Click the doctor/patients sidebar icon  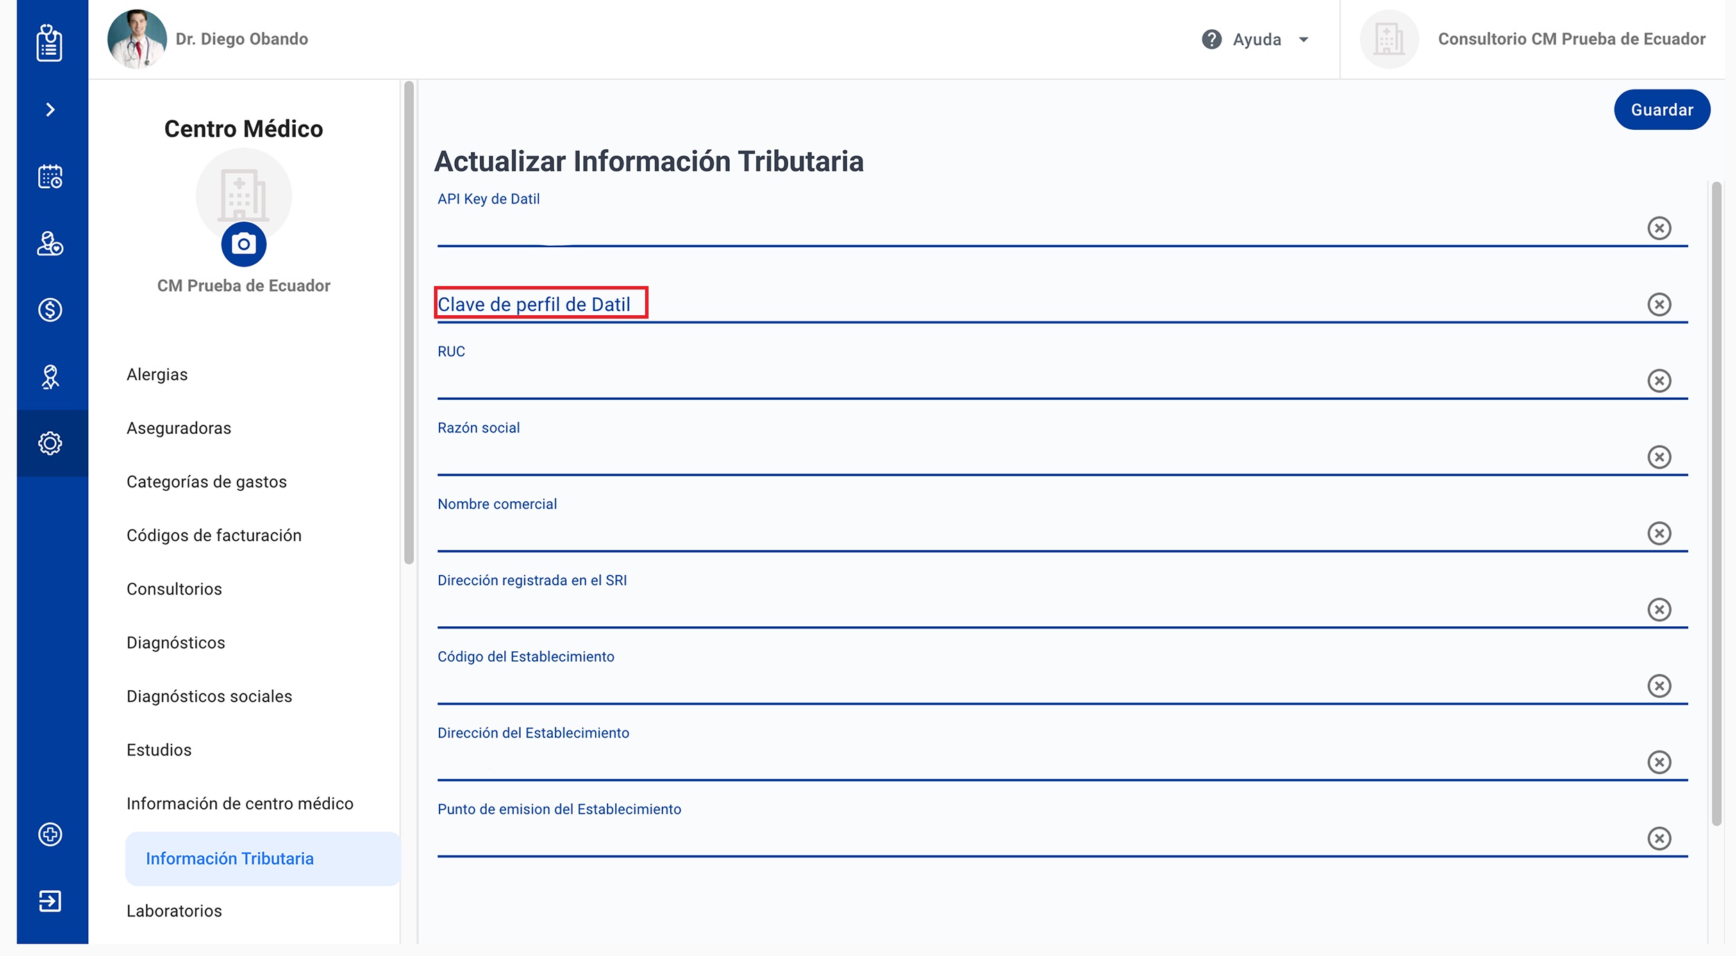pos(50,244)
